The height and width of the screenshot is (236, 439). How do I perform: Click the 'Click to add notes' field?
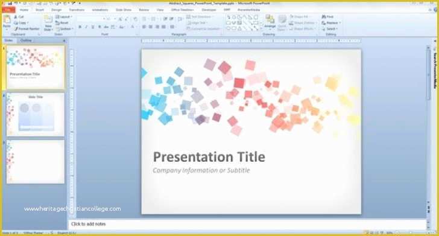[x=247, y=224]
